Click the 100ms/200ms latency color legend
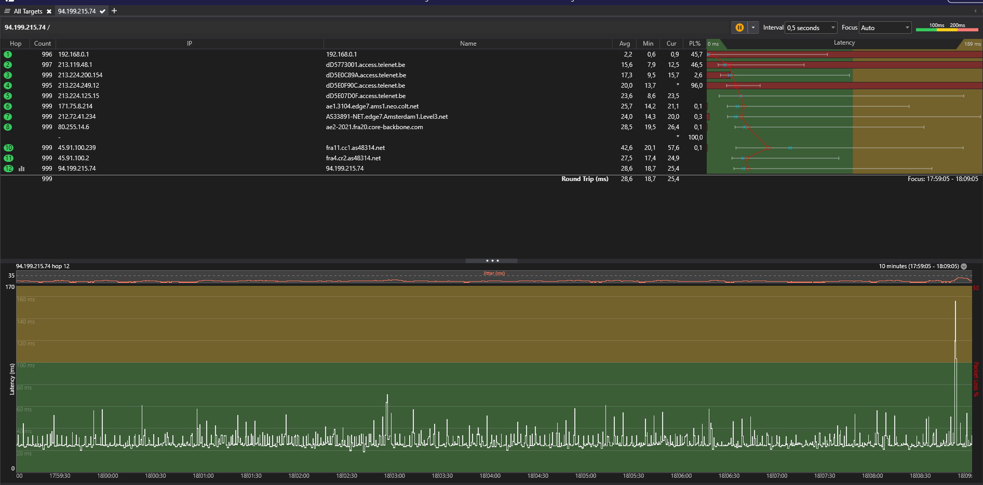This screenshot has height=485, width=983. click(x=947, y=27)
